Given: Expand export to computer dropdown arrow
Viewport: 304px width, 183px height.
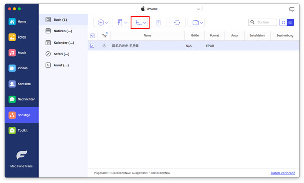Looking at the screenshot, I should [145, 23].
